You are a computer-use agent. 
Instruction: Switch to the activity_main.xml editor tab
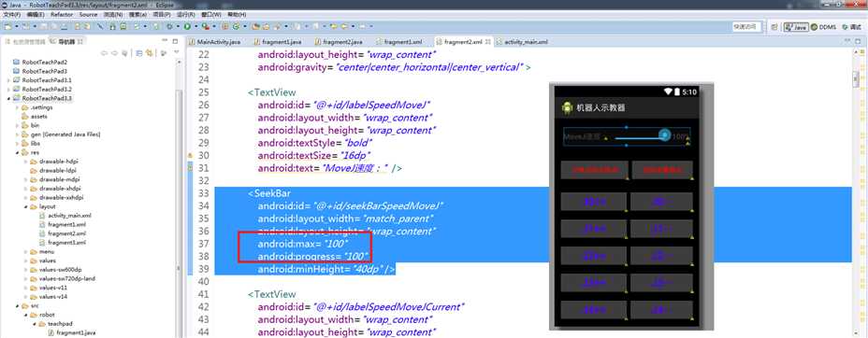[523, 41]
